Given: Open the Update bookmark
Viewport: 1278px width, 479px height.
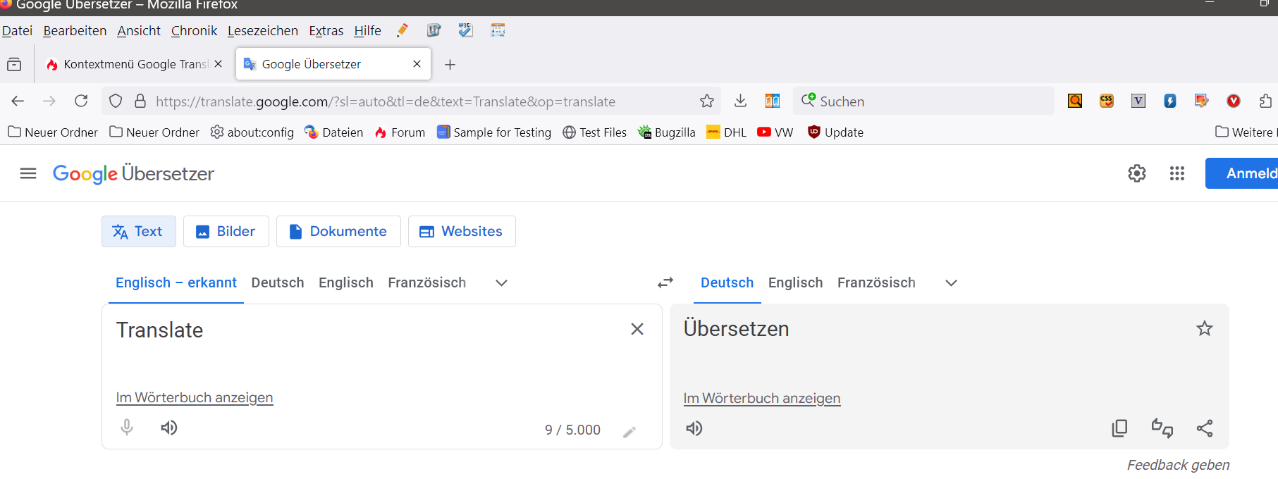Looking at the screenshot, I should [835, 132].
